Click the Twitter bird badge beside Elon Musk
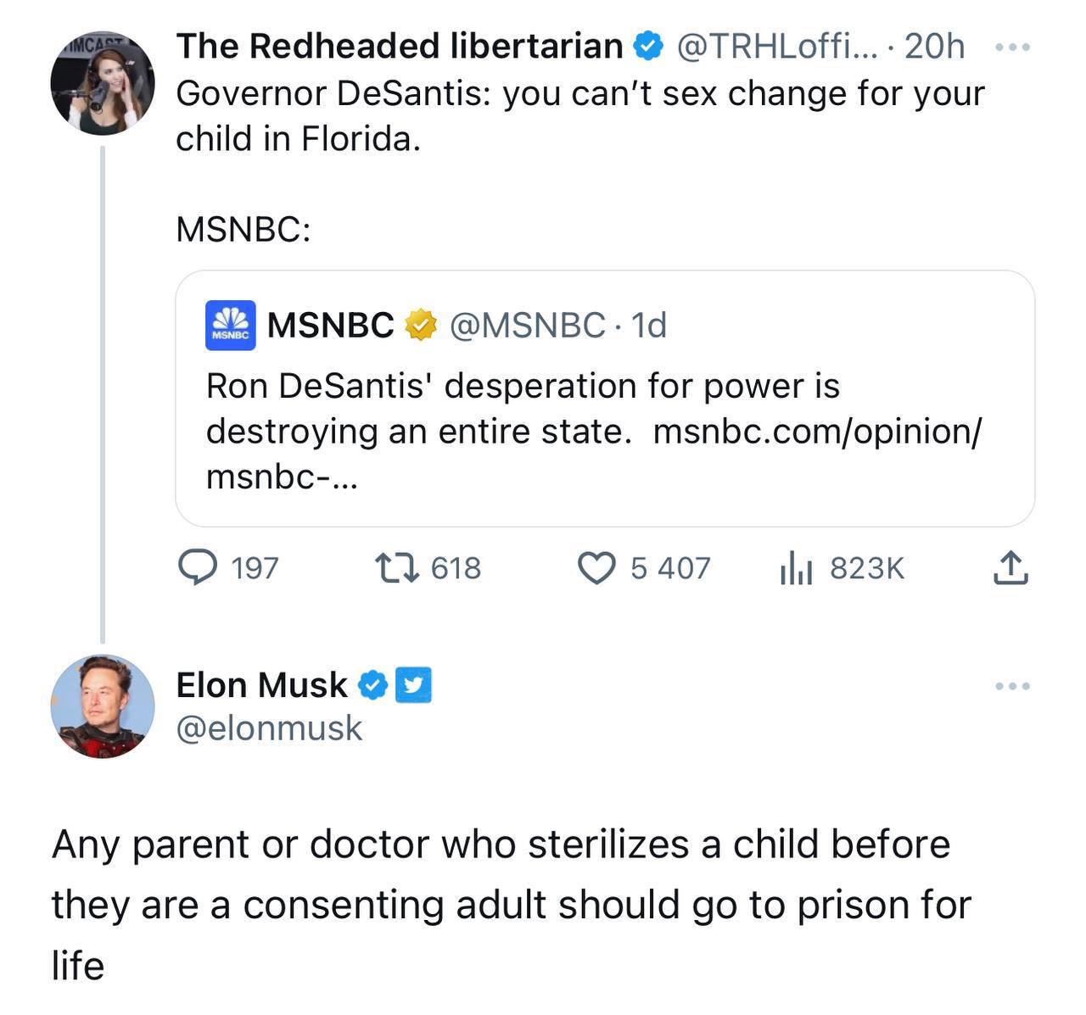This screenshot has width=1086, height=1015. pyautogui.click(x=415, y=685)
